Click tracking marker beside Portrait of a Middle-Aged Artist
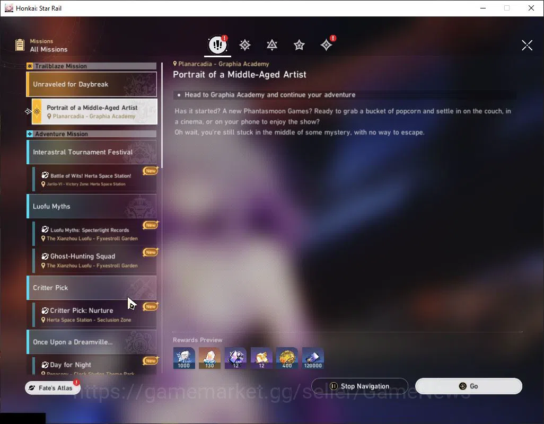 (x=28, y=112)
